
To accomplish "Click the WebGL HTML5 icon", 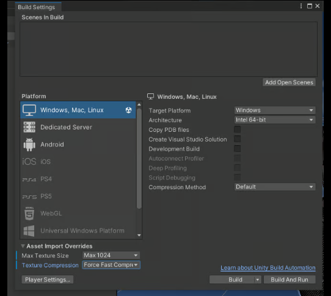I will [29, 214].
